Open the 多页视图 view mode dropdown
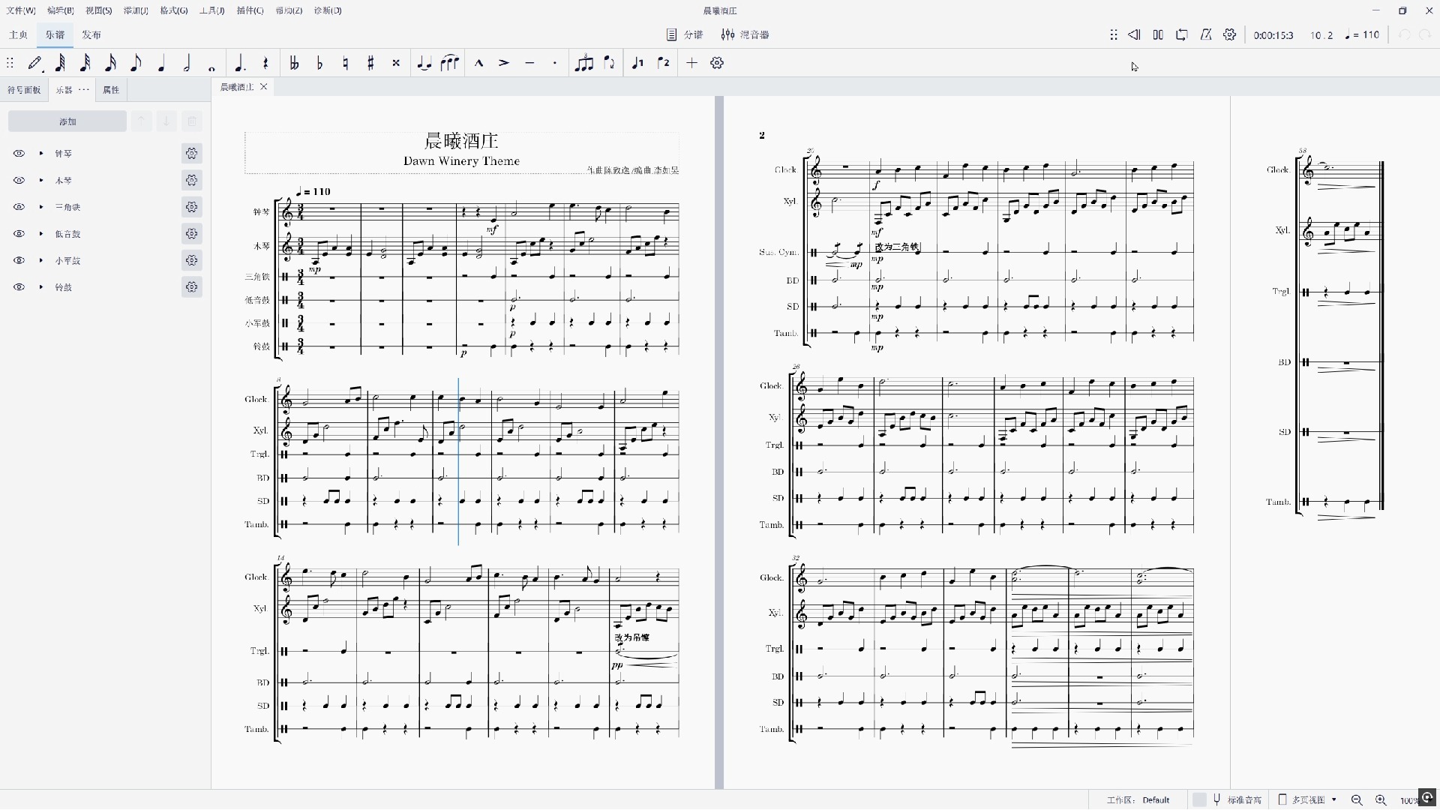Image resolution: width=1440 pixels, height=810 pixels. tap(1309, 799)
